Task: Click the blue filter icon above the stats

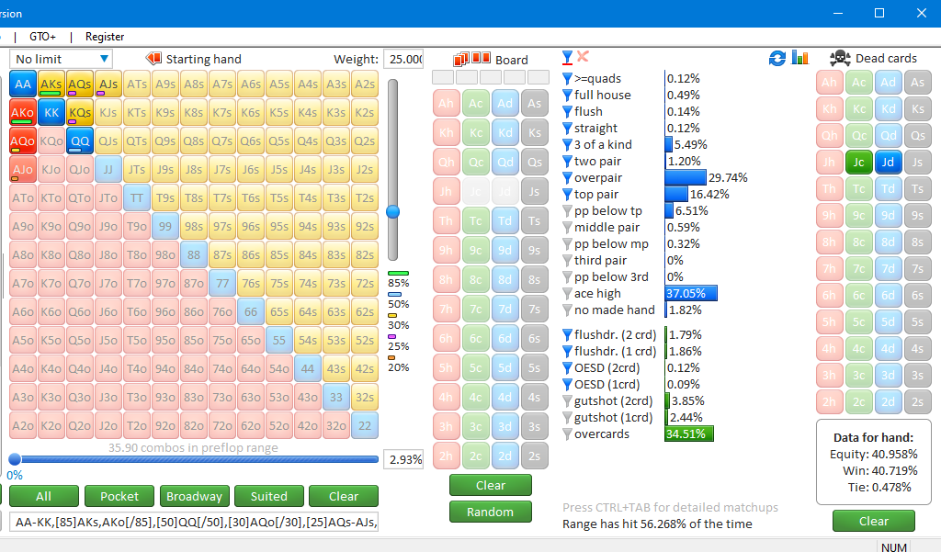Action: [x=567, y=58]
